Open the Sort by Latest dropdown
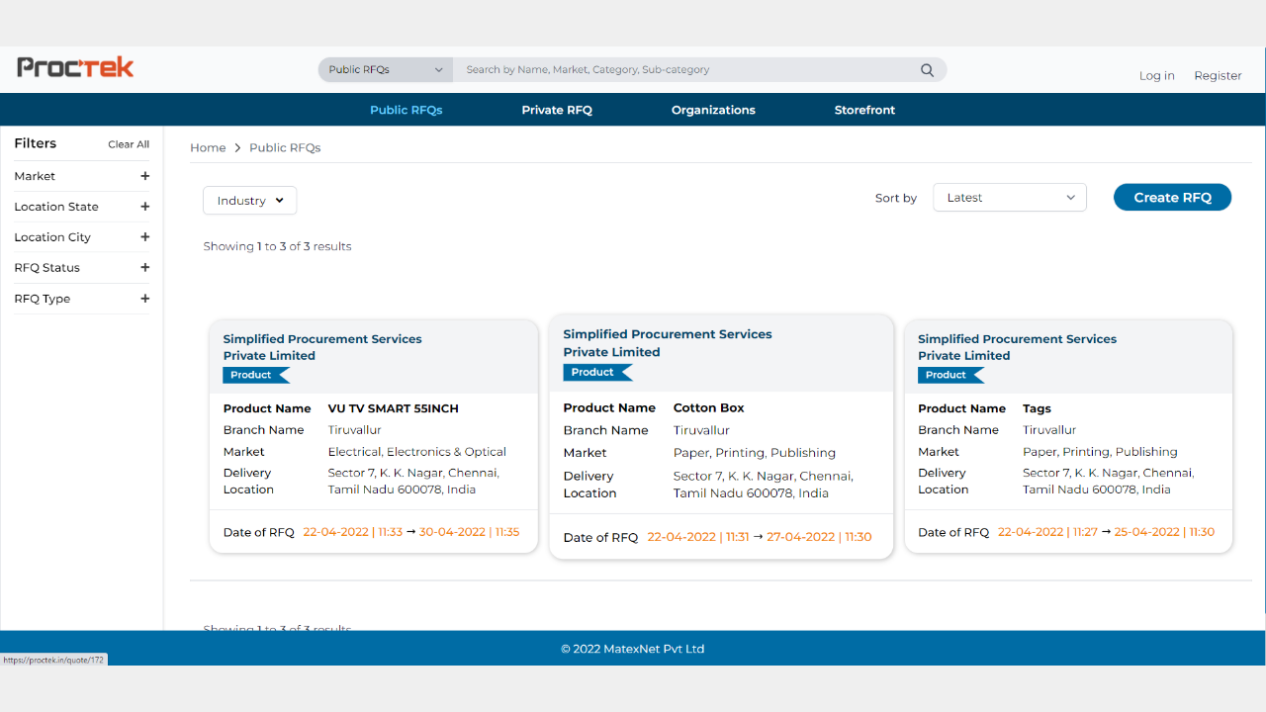The width and height of the screenshot is (1266, 712). [1009, 198]
